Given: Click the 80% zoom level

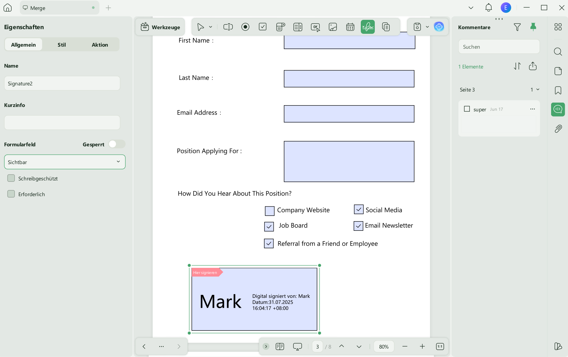Looking at the screenshot, I should point(384,347).
